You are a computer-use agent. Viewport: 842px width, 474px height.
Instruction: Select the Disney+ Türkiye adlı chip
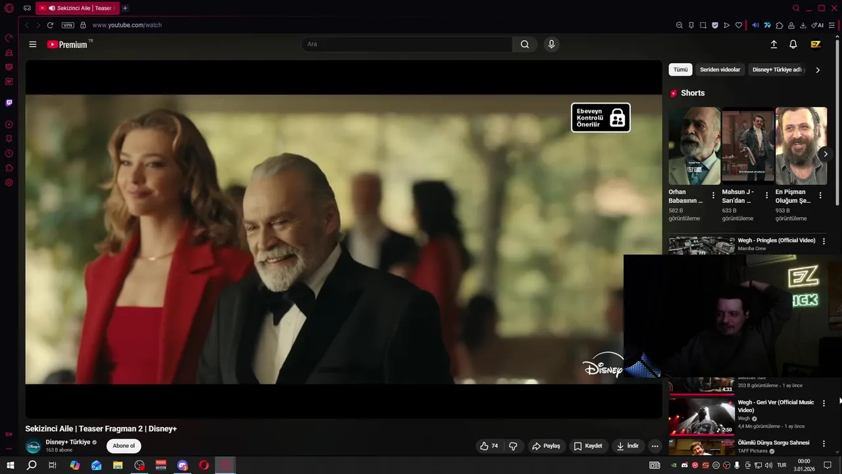coord(778,70)
